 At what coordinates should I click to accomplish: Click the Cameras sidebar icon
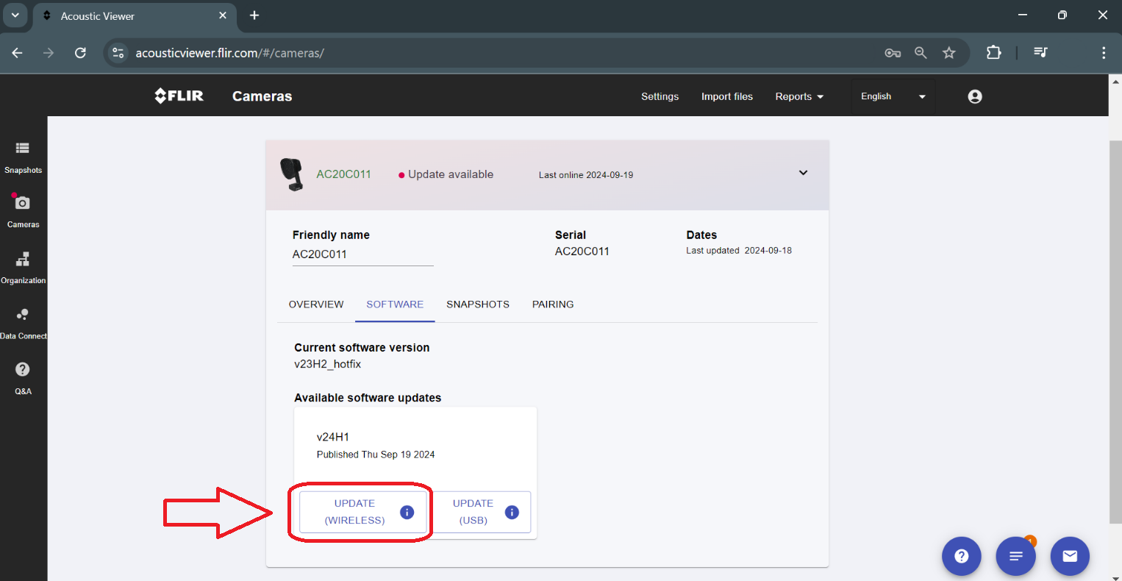[x=23, y=210]
